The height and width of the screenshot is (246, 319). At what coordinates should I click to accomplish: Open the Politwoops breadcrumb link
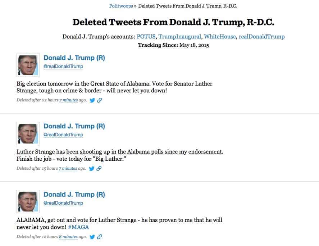[x=121, y=6]
